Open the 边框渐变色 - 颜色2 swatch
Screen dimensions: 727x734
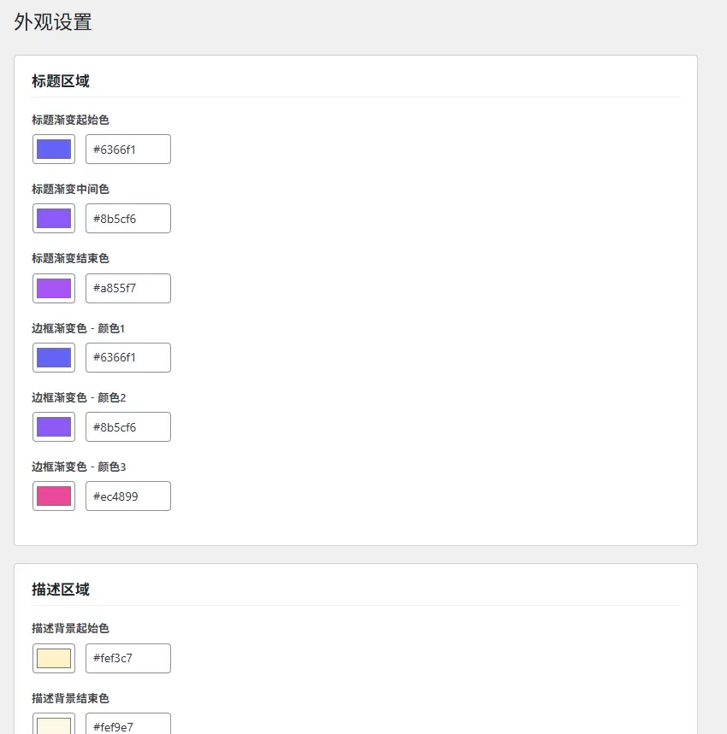pyautogui.click(x=54, y=426)
